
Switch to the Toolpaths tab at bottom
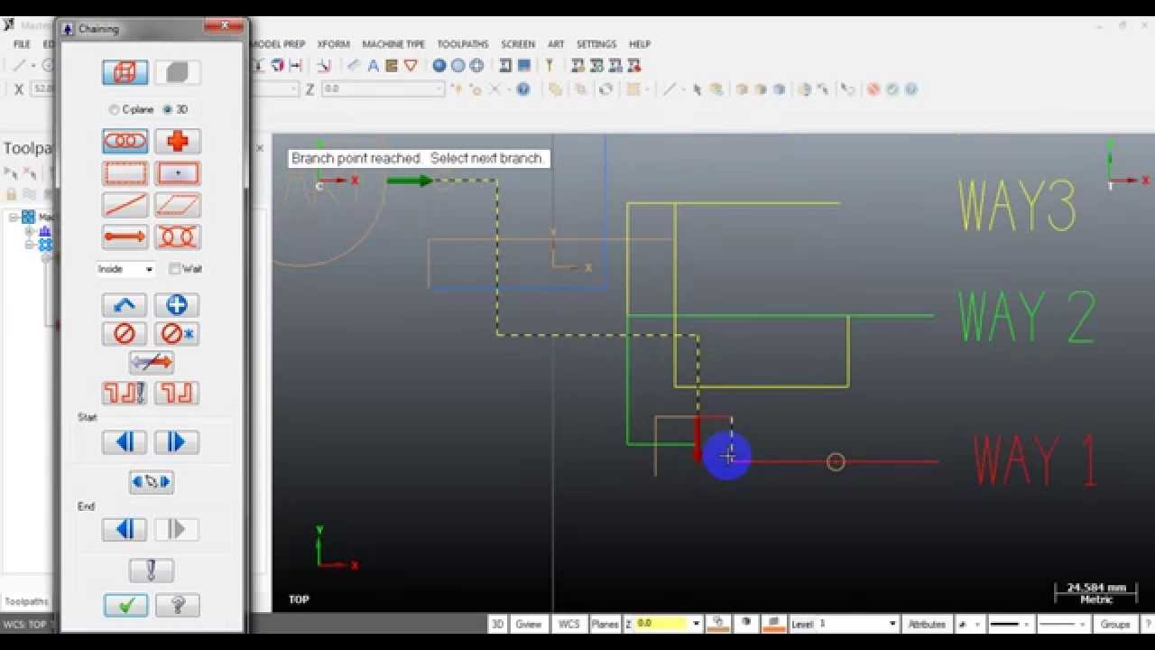pos(27,601)
